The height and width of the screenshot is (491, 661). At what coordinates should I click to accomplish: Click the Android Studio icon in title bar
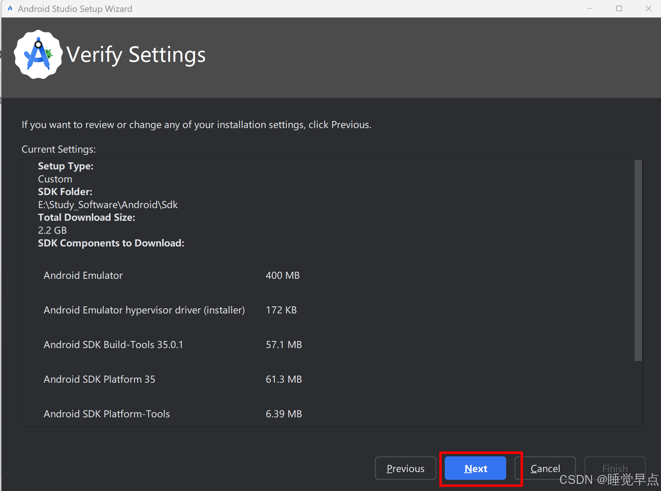(x=9, y=8)
